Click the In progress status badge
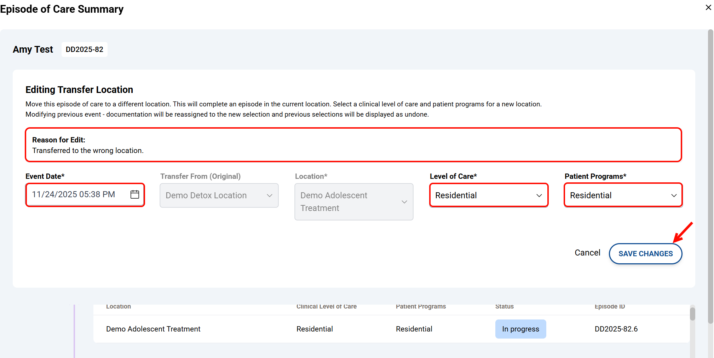 (x=520, y=329)
